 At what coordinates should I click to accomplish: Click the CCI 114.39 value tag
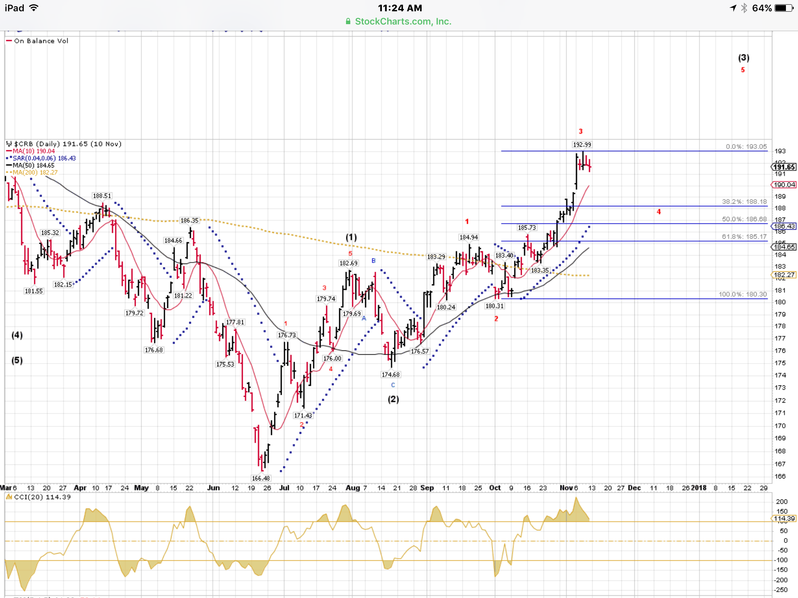pyautogui.click(x=784, y=519)
